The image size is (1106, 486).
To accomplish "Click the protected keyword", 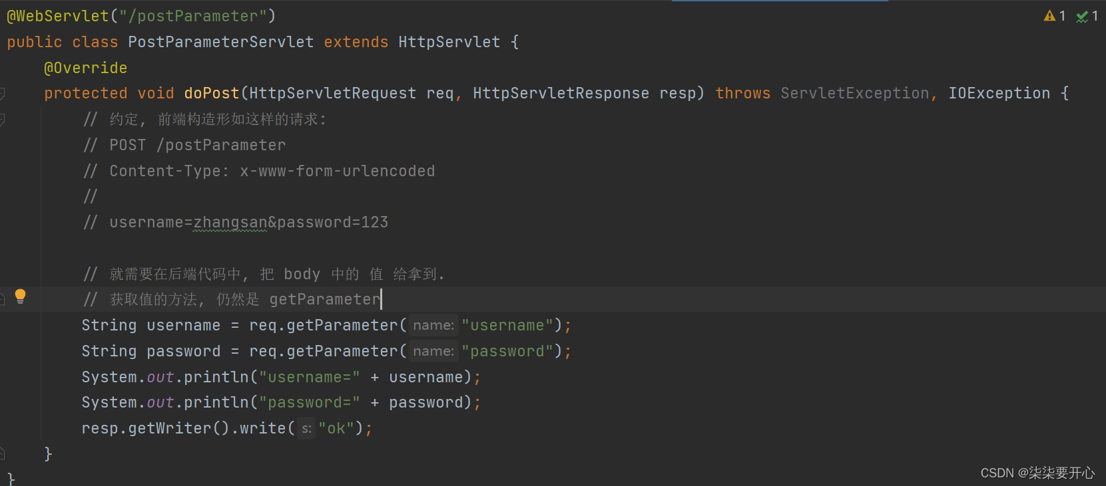I will click(85, 93).
